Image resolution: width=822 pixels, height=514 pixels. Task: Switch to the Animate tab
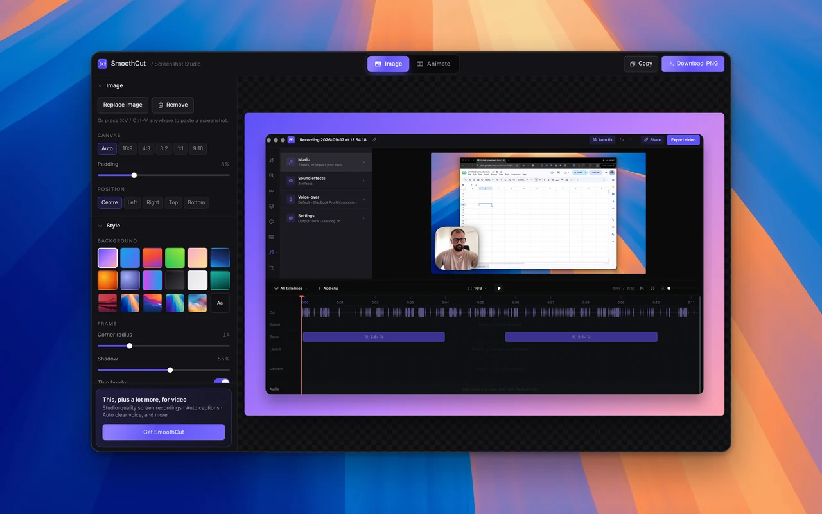click(433, 64)
